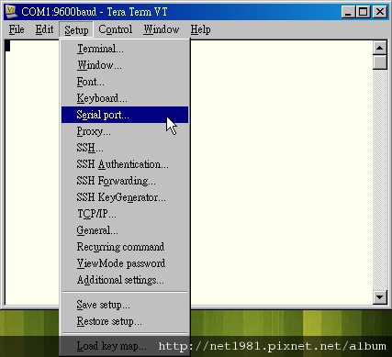392x357 pixels.
Task: Open Proxy... settings
Action: coord(125,131)
